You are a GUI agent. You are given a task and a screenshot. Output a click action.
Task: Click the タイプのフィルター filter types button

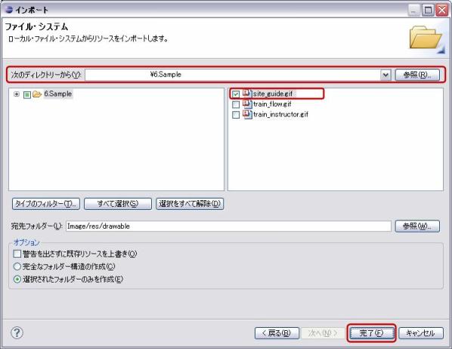click(46, 204)
